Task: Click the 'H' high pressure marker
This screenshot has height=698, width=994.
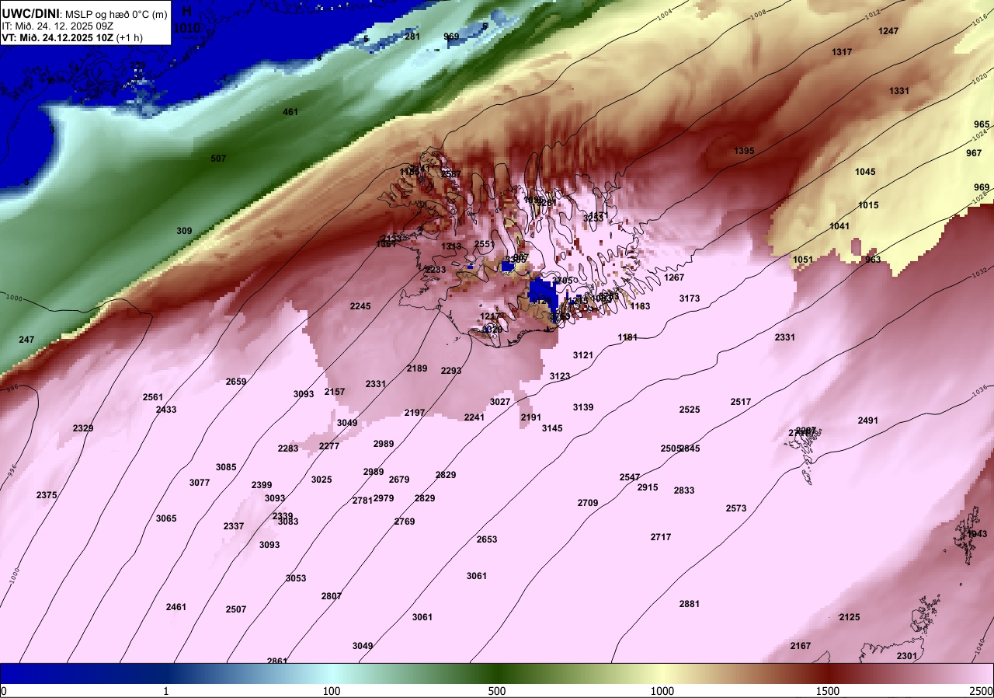Action: pyautogui.click(x=186, y=11)
